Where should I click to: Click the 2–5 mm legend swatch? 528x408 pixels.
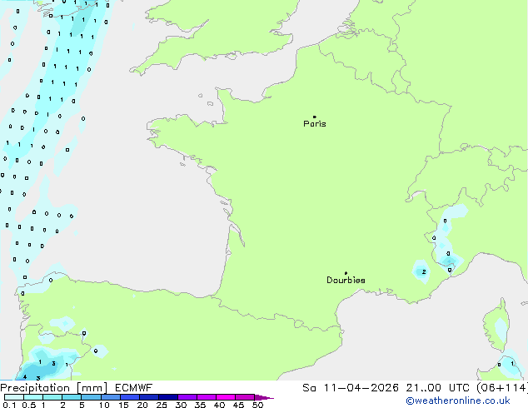click(72, 397)
